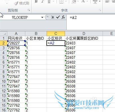
Task: Confirm formula entry with checkmark
Action: coord(58,17)
